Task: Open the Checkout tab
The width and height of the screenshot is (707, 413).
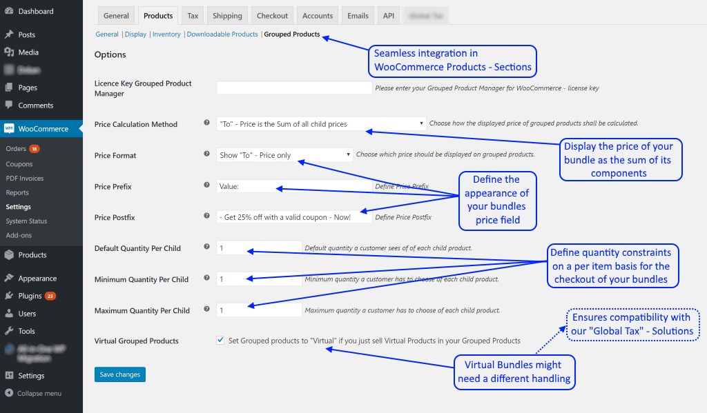Action: [x=272, y=16]
